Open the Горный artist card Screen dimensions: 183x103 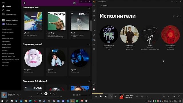[x=80, y=62]
